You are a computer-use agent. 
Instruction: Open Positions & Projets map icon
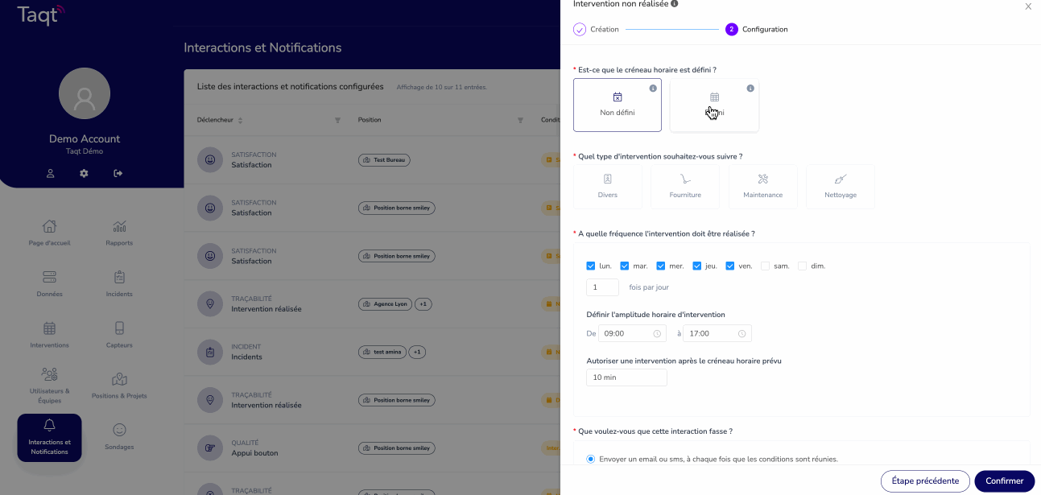(119, 379)
